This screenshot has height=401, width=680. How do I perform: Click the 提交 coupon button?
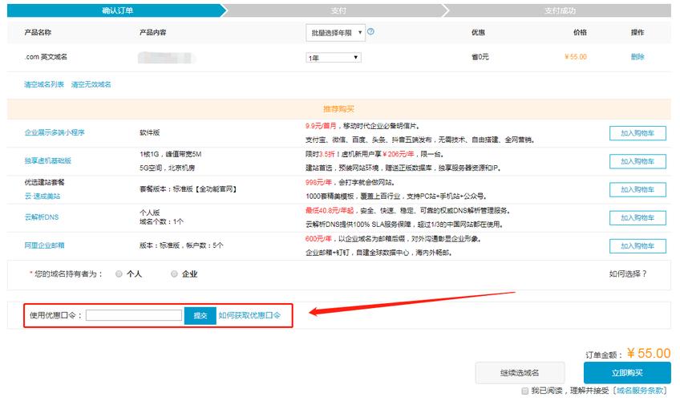click(x=200, y=315)
